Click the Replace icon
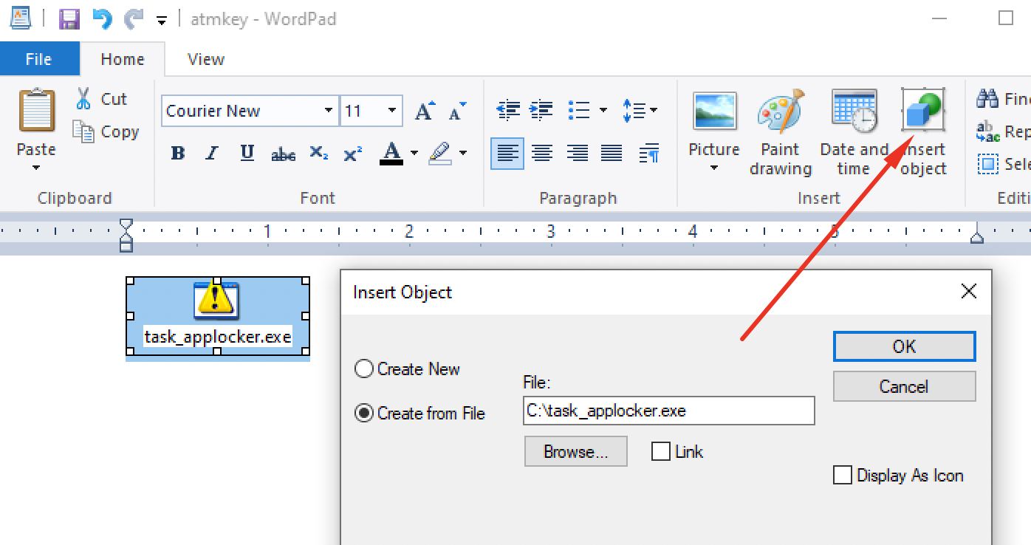 tap(987, 131)
